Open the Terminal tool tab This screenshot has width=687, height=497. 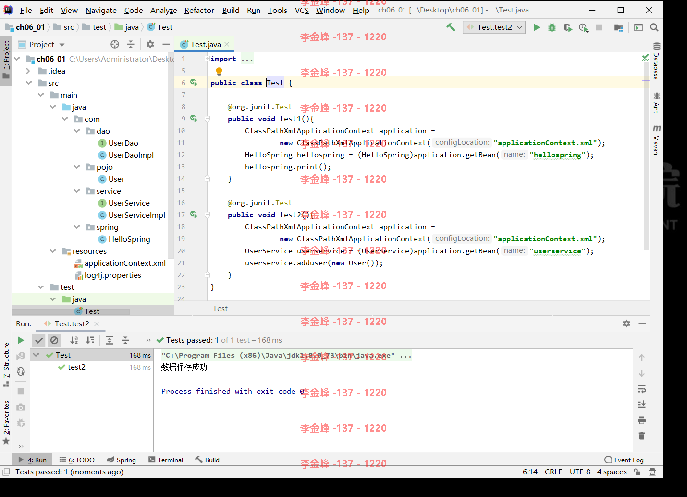click(x=166, y=460)
